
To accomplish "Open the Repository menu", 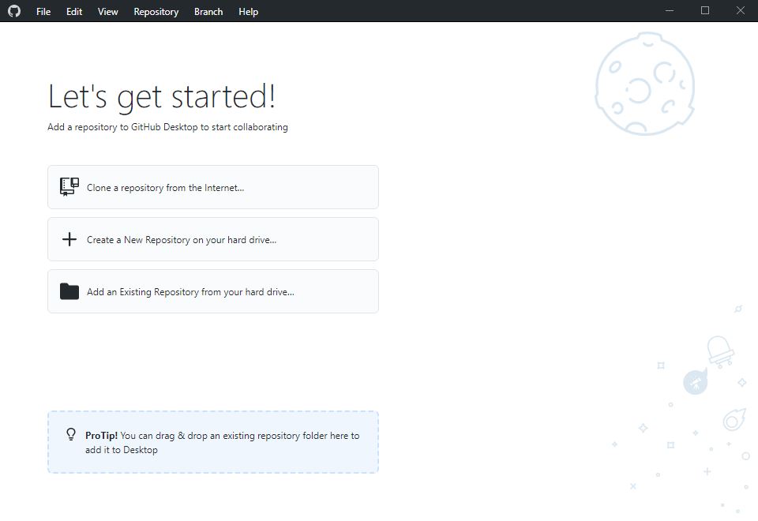I will click(x=156, y=12).
